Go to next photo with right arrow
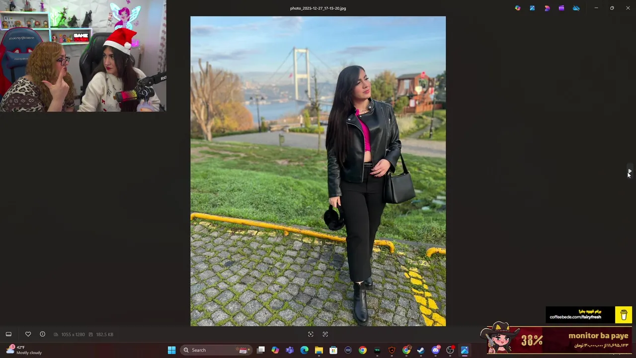The image size is (636, 358). [x=630, y=171]
